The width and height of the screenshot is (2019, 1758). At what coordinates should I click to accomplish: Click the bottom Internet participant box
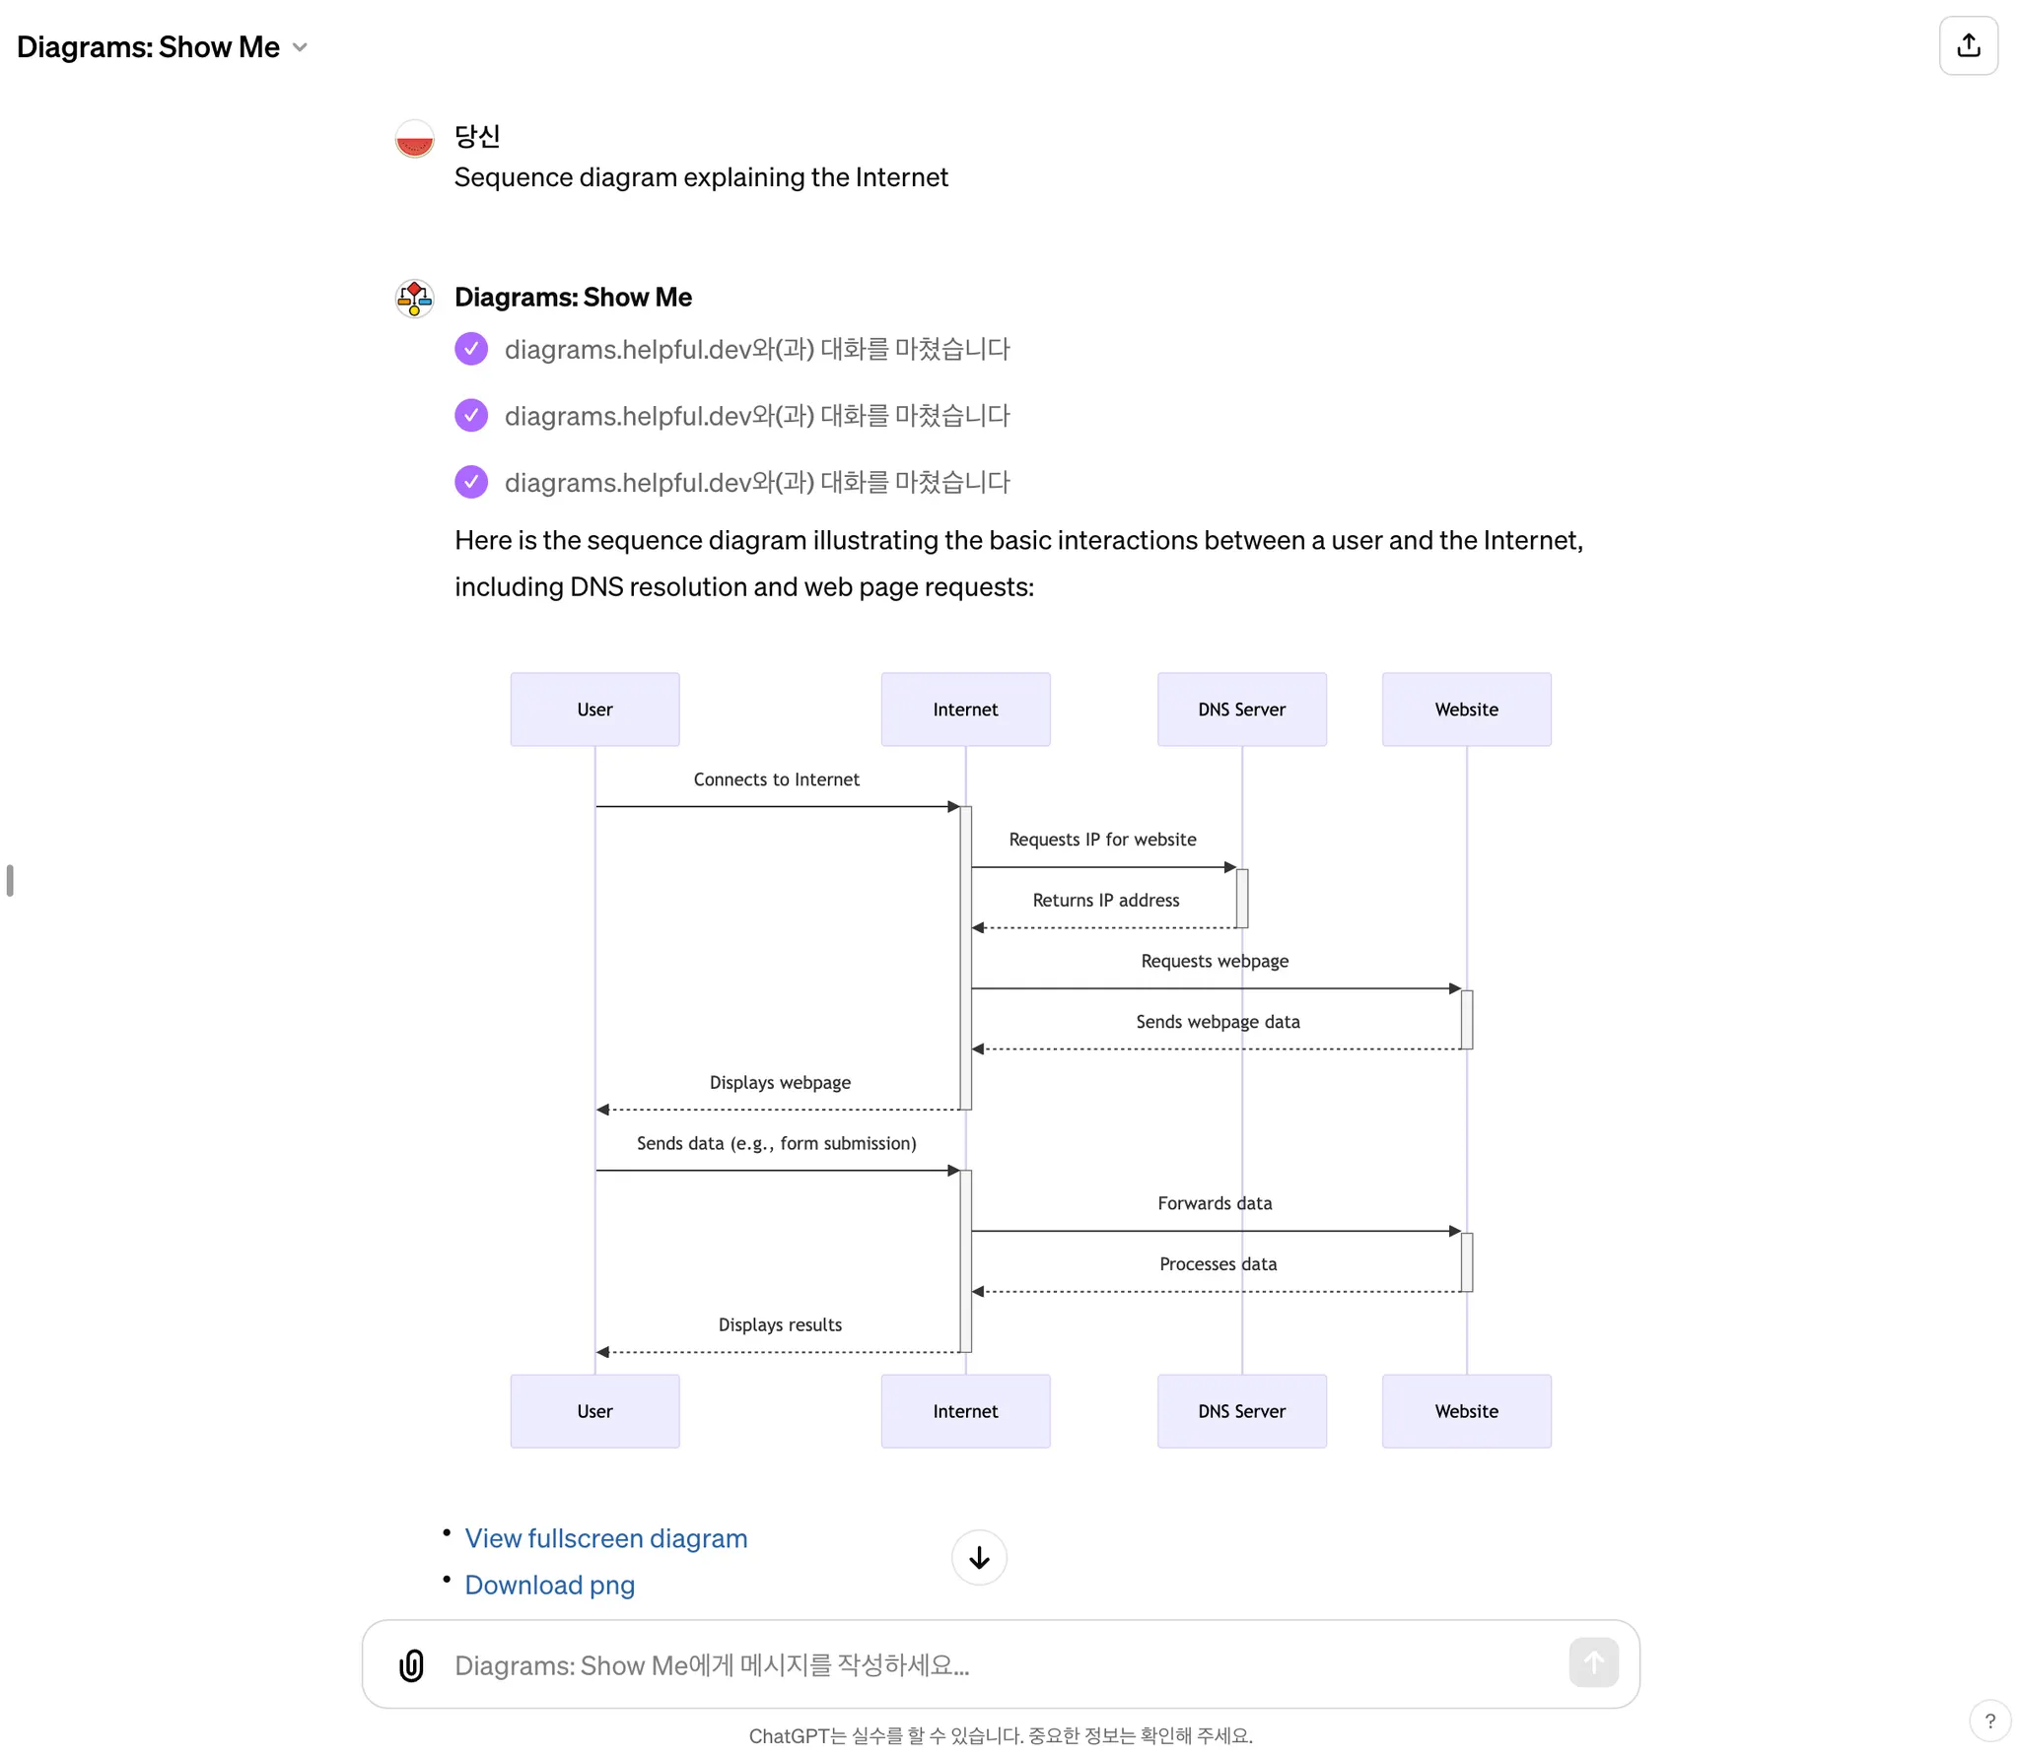click(965, 1411)
